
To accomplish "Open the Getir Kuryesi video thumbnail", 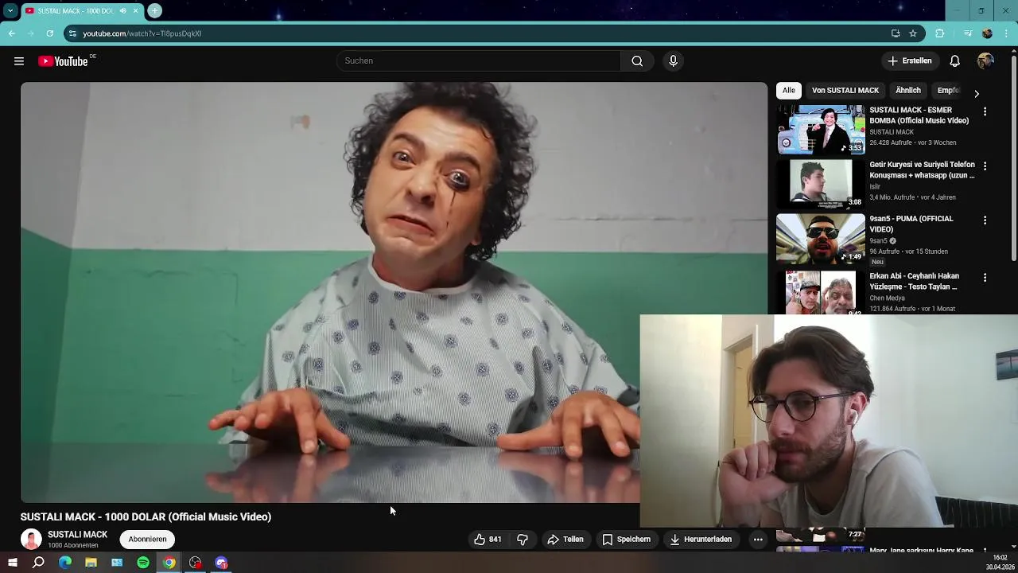I will (820, 184).
